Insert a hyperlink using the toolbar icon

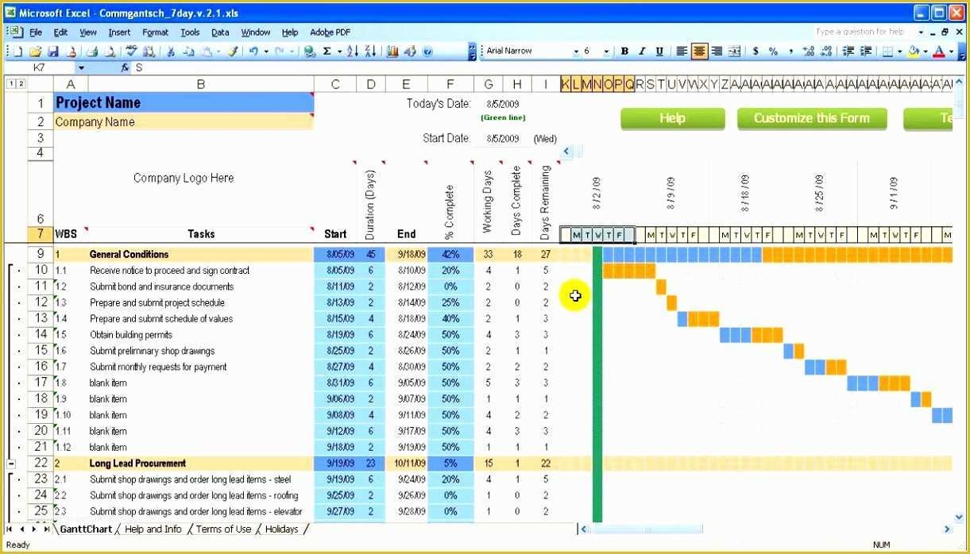[x=308, y=51]
